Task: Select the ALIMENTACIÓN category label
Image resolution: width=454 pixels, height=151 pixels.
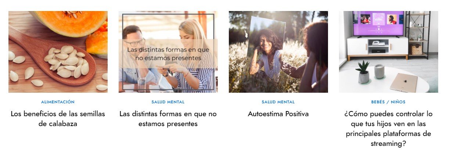Action: (58, 102)
